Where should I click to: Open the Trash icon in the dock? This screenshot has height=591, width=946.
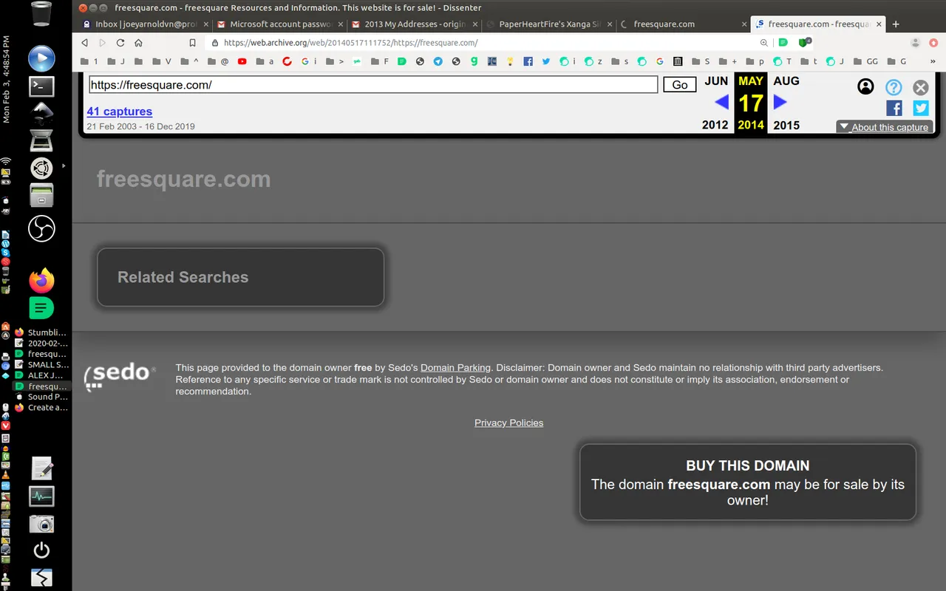[42, 13]
